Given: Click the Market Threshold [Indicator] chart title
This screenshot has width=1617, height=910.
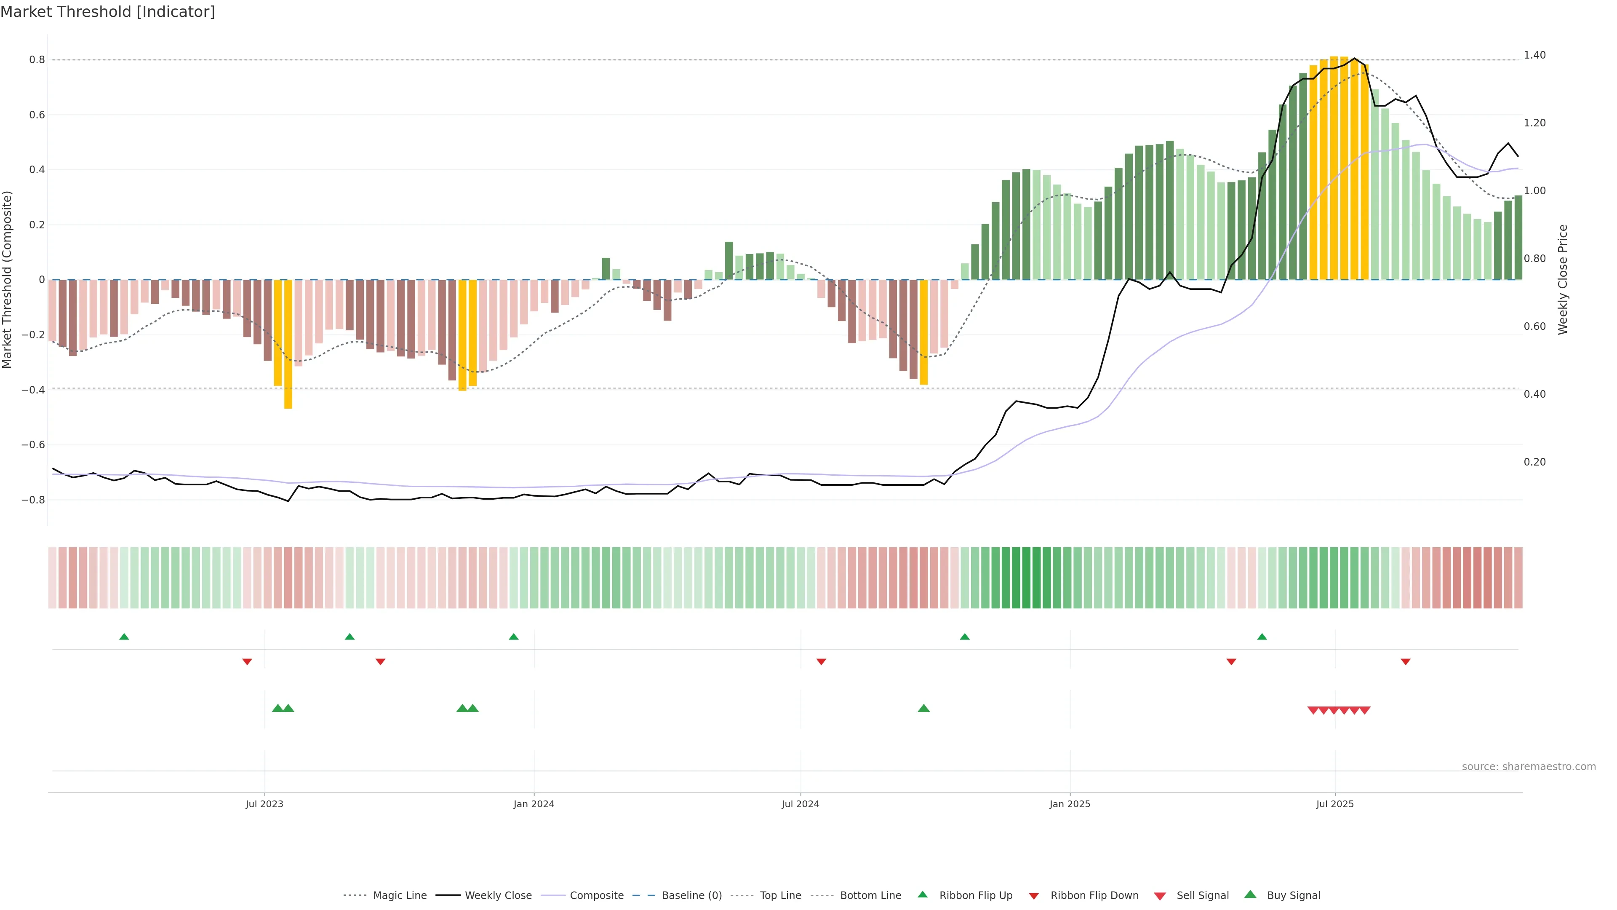Looking at the screenshot, I should pos(107,12).
